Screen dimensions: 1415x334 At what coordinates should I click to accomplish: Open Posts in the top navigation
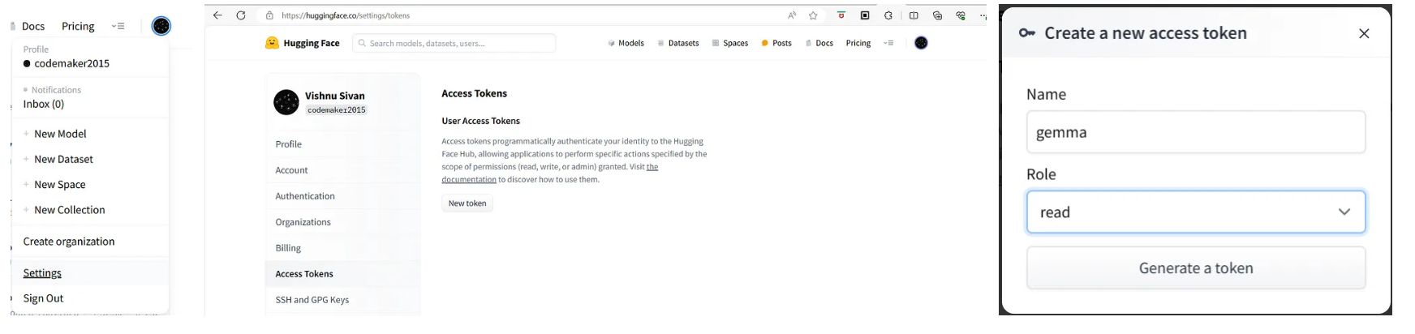(776, 43)
